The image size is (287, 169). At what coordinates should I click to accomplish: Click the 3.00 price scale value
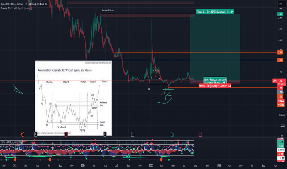pos(280,40)
